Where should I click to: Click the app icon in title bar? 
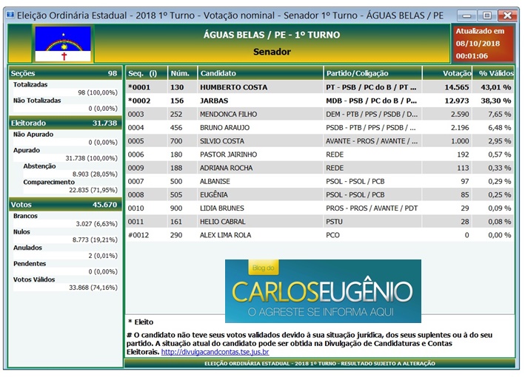pos(10,15)
